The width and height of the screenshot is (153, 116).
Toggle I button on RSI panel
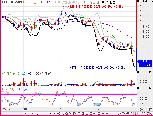pyautogui.click(x=141, y=88)
